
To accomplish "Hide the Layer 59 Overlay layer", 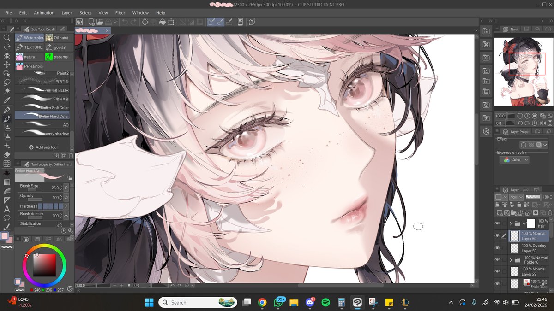I will click(498, 247).
